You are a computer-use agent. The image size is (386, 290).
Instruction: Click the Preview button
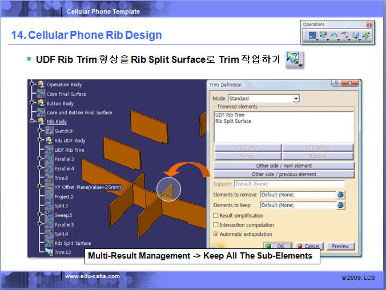coord(340,246)
